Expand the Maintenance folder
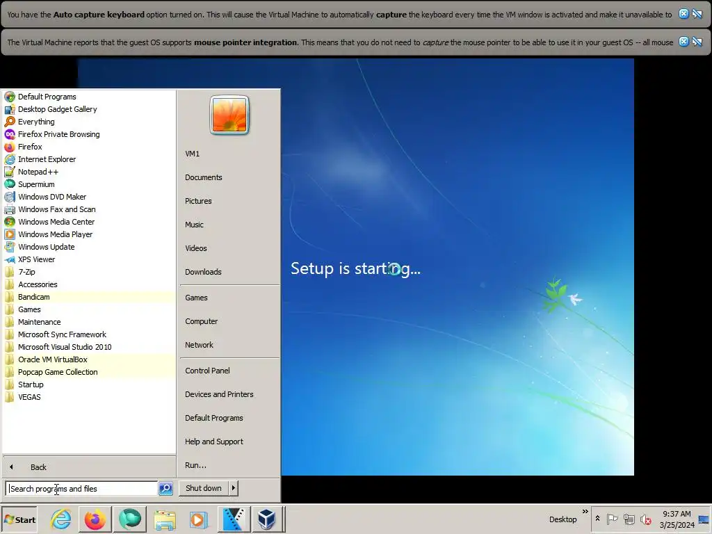The height and width of the screenshot is (534, 712). [88, 322]
